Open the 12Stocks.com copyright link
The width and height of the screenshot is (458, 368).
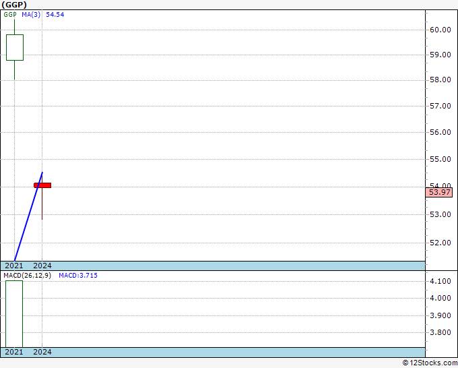coord(430,363)
